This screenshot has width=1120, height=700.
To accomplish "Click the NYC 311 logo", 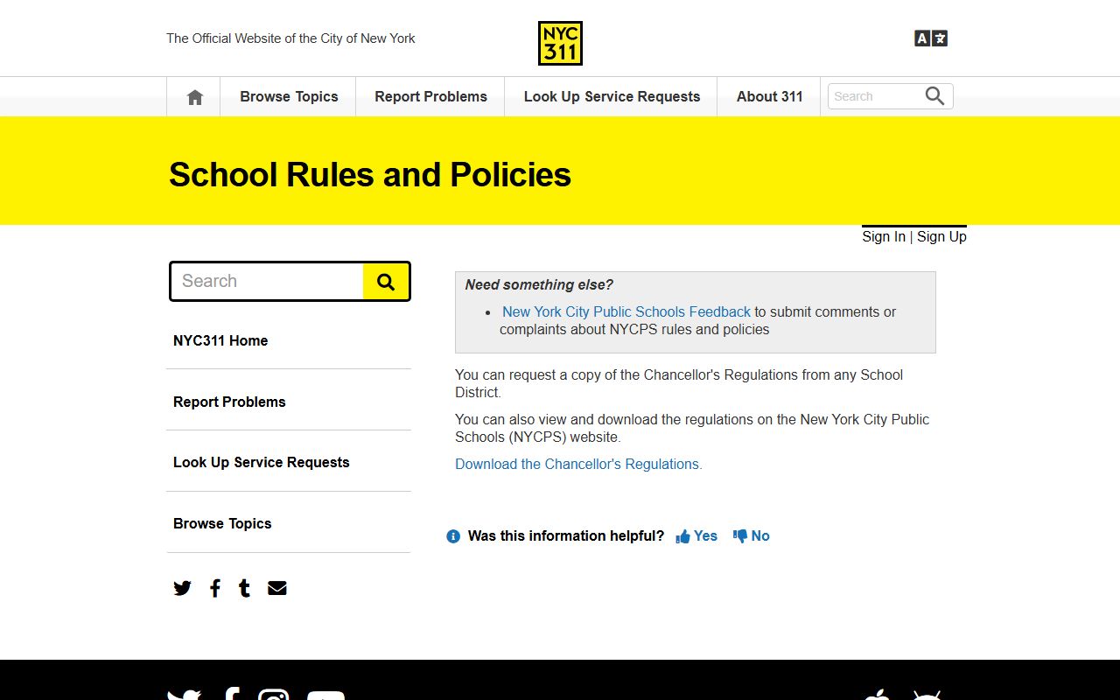I will click(x=560, y=43).
